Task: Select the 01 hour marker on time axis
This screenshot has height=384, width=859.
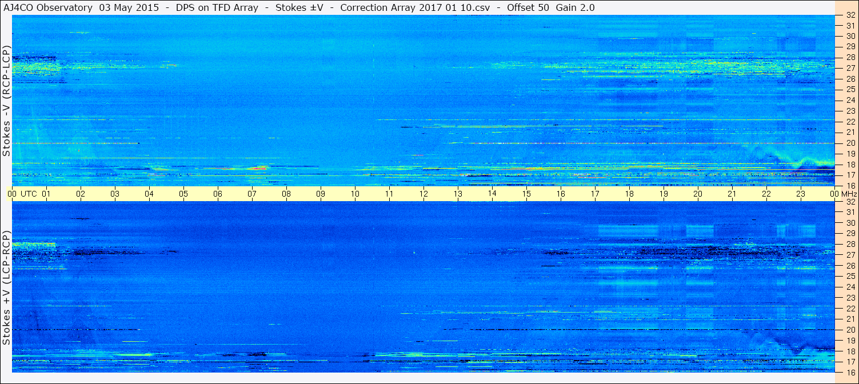Action: point(46,194)
